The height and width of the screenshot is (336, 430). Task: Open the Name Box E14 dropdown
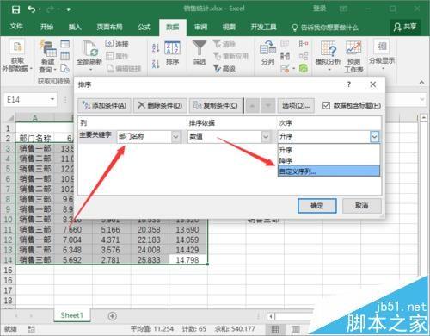[x=52, y=99]
